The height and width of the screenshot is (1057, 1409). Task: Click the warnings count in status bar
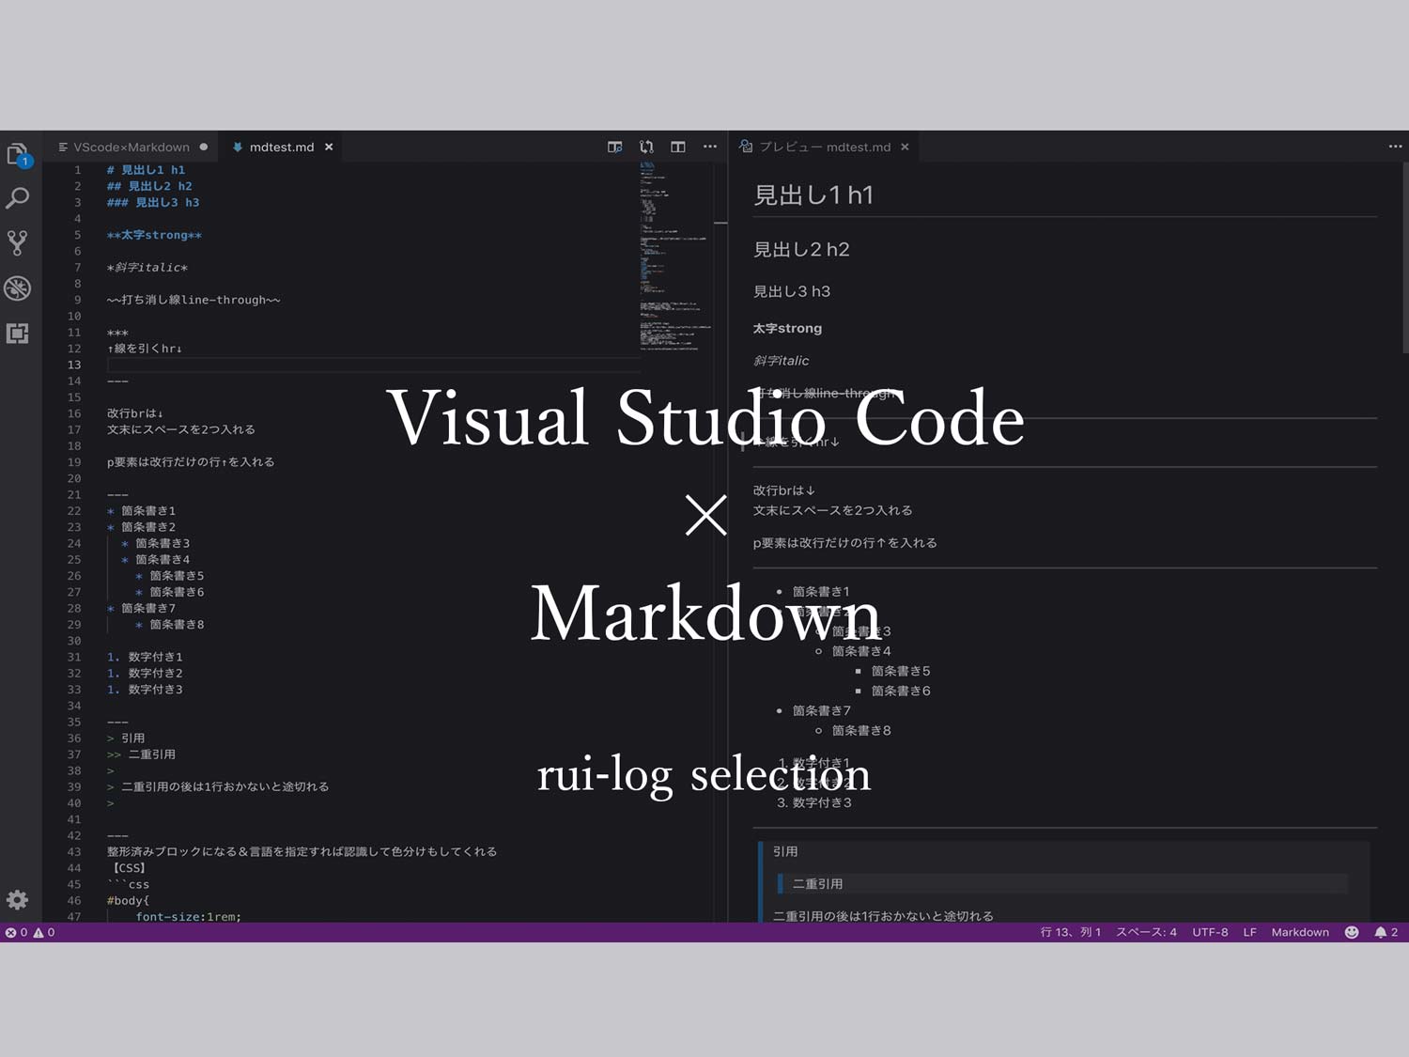click(44, 932)
